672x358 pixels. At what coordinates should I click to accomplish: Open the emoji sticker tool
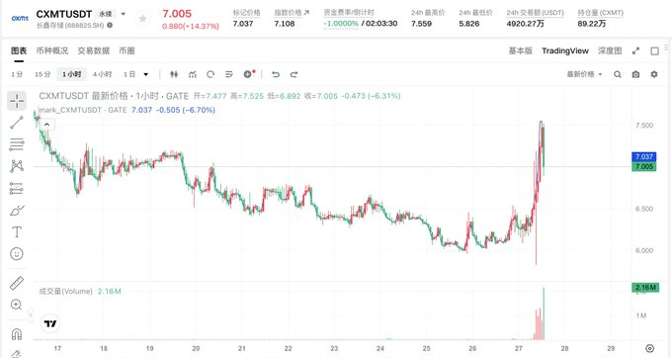(17, 254)
